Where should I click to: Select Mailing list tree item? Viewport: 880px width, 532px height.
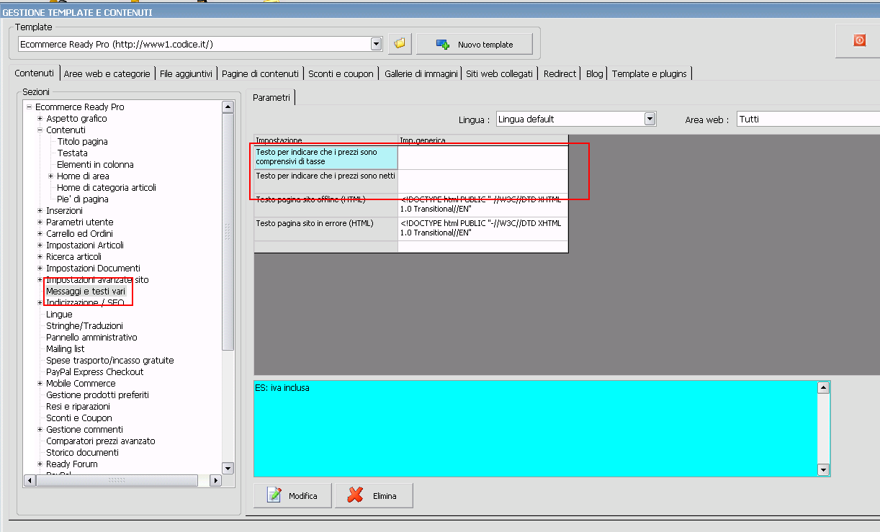point(65,348)
